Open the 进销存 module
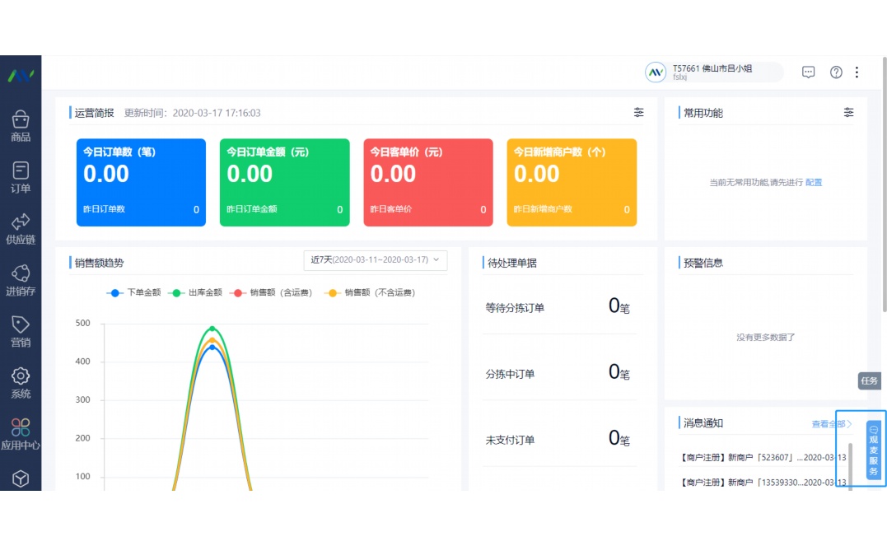 click(21, 278)
